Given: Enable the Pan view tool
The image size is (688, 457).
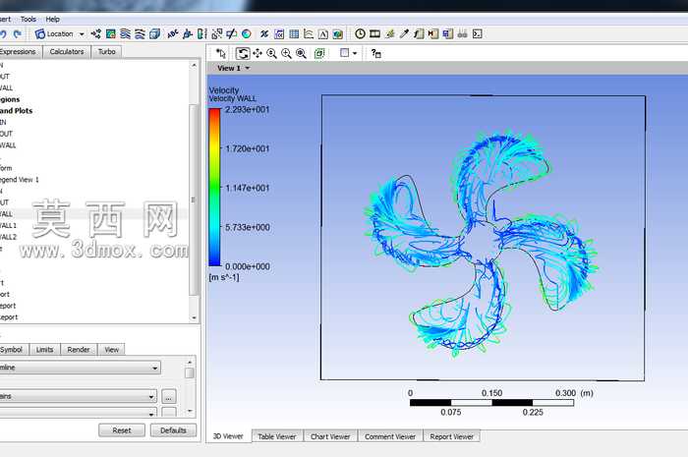Looking at the screenshot, I should (258, 53).
